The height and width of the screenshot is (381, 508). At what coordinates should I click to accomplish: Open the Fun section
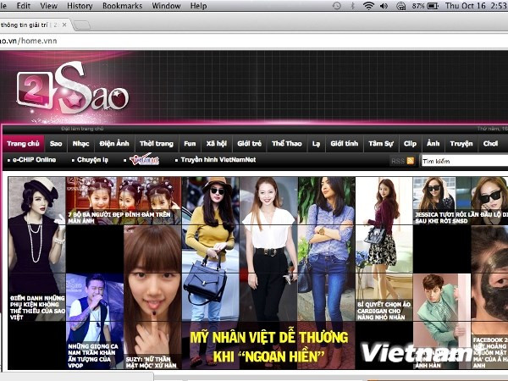(x=190, y=144)
